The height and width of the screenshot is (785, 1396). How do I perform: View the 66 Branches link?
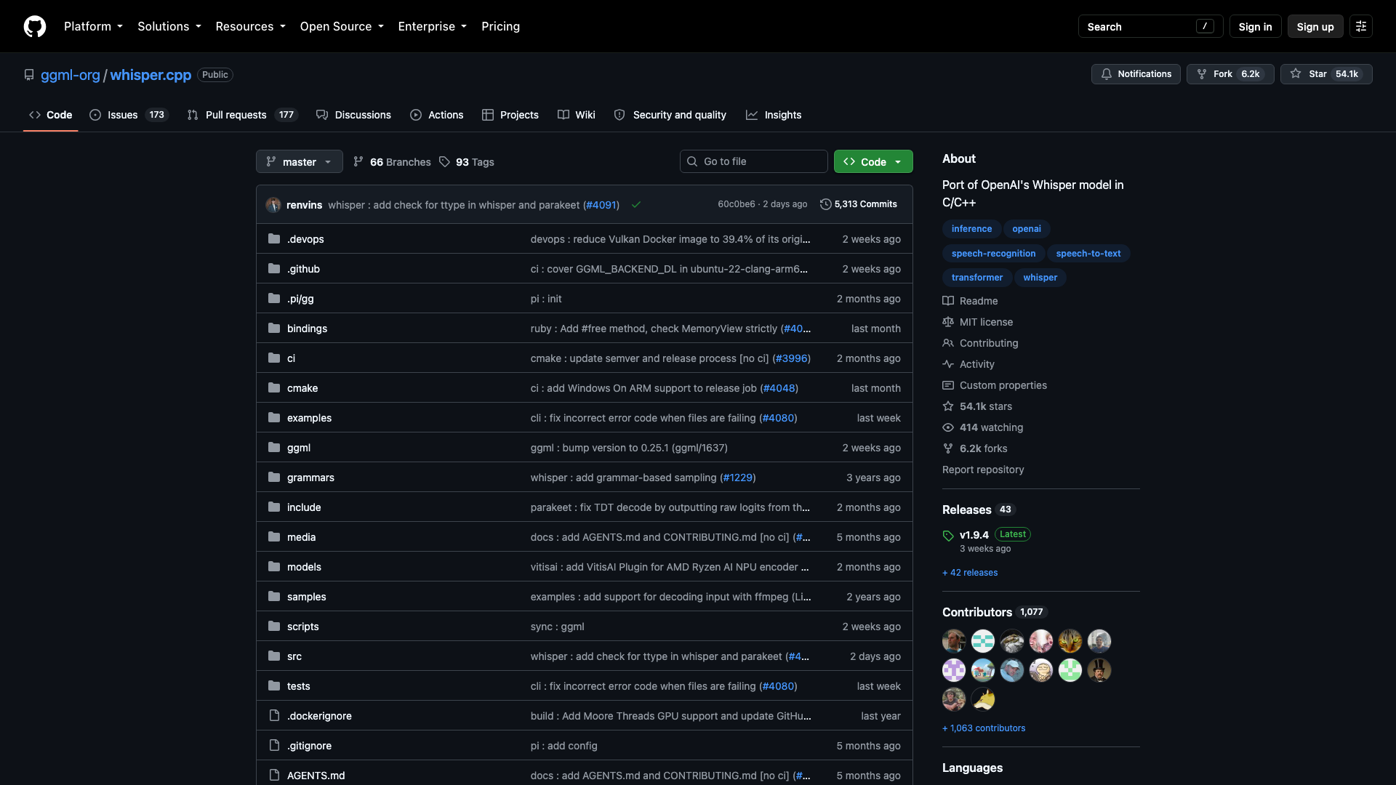(x=392, y=162)
